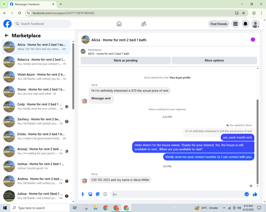This screenshot has width=266, height=212.
Task: View site information icon in address bar
Action: 28,13
